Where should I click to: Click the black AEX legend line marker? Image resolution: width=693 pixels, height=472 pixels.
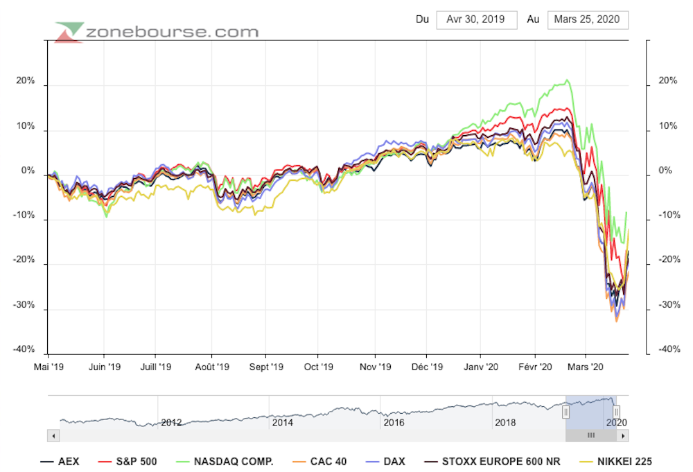pos(47,462)
